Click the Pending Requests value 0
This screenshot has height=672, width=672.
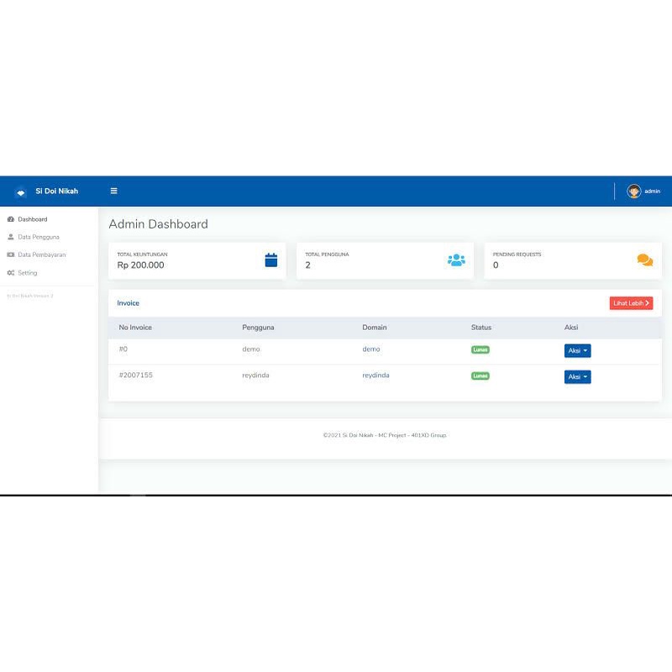click(x=496, y=265)
